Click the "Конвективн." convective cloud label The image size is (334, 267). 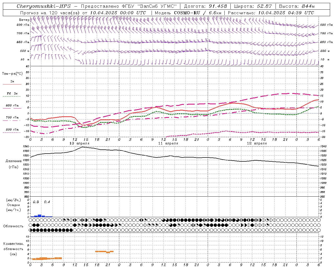point(13,244)
